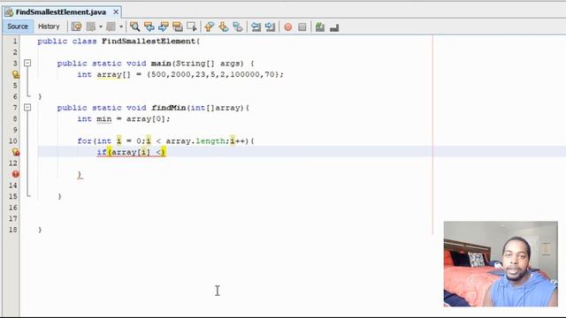This screenshot has height=318, width=566.
Task: Click the Java file icon on tab
Action: [x=10, y=11]
